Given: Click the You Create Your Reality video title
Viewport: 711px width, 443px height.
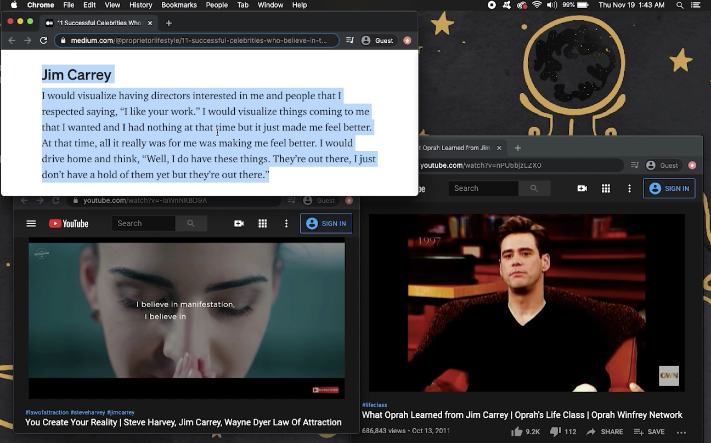Looking at the screenshot, I should pyautogui.click(x=183, y=423).
